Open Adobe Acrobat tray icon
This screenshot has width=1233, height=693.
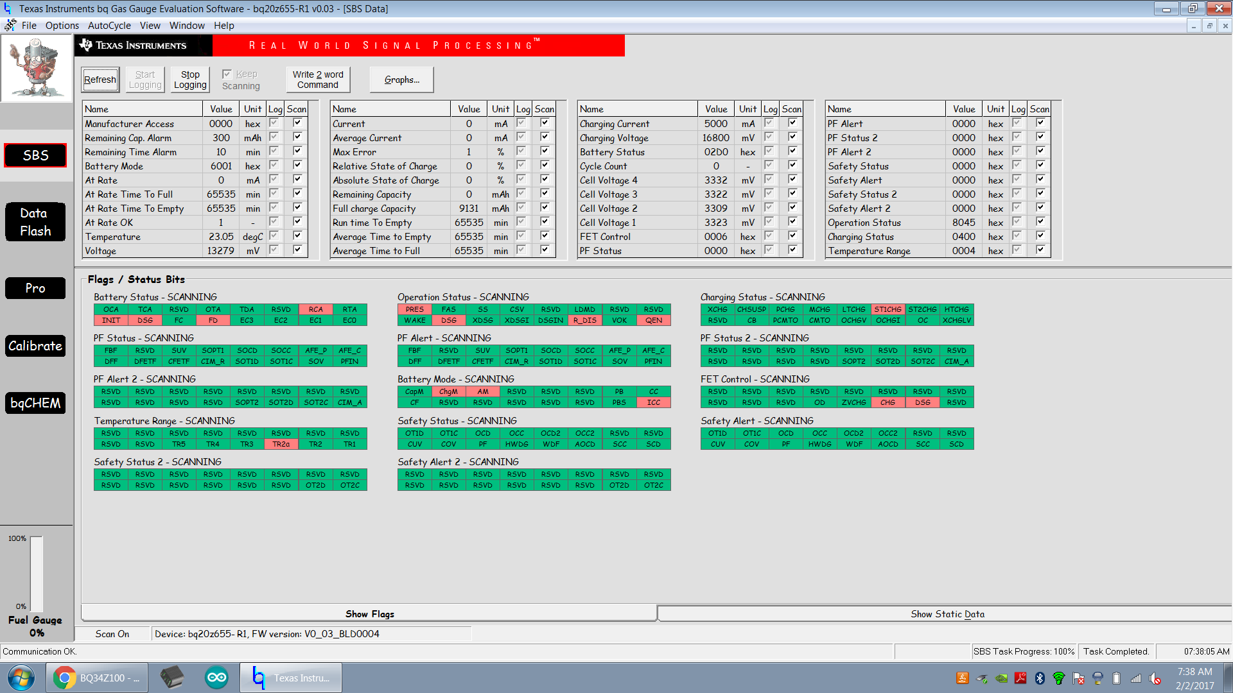(1020, 678)
